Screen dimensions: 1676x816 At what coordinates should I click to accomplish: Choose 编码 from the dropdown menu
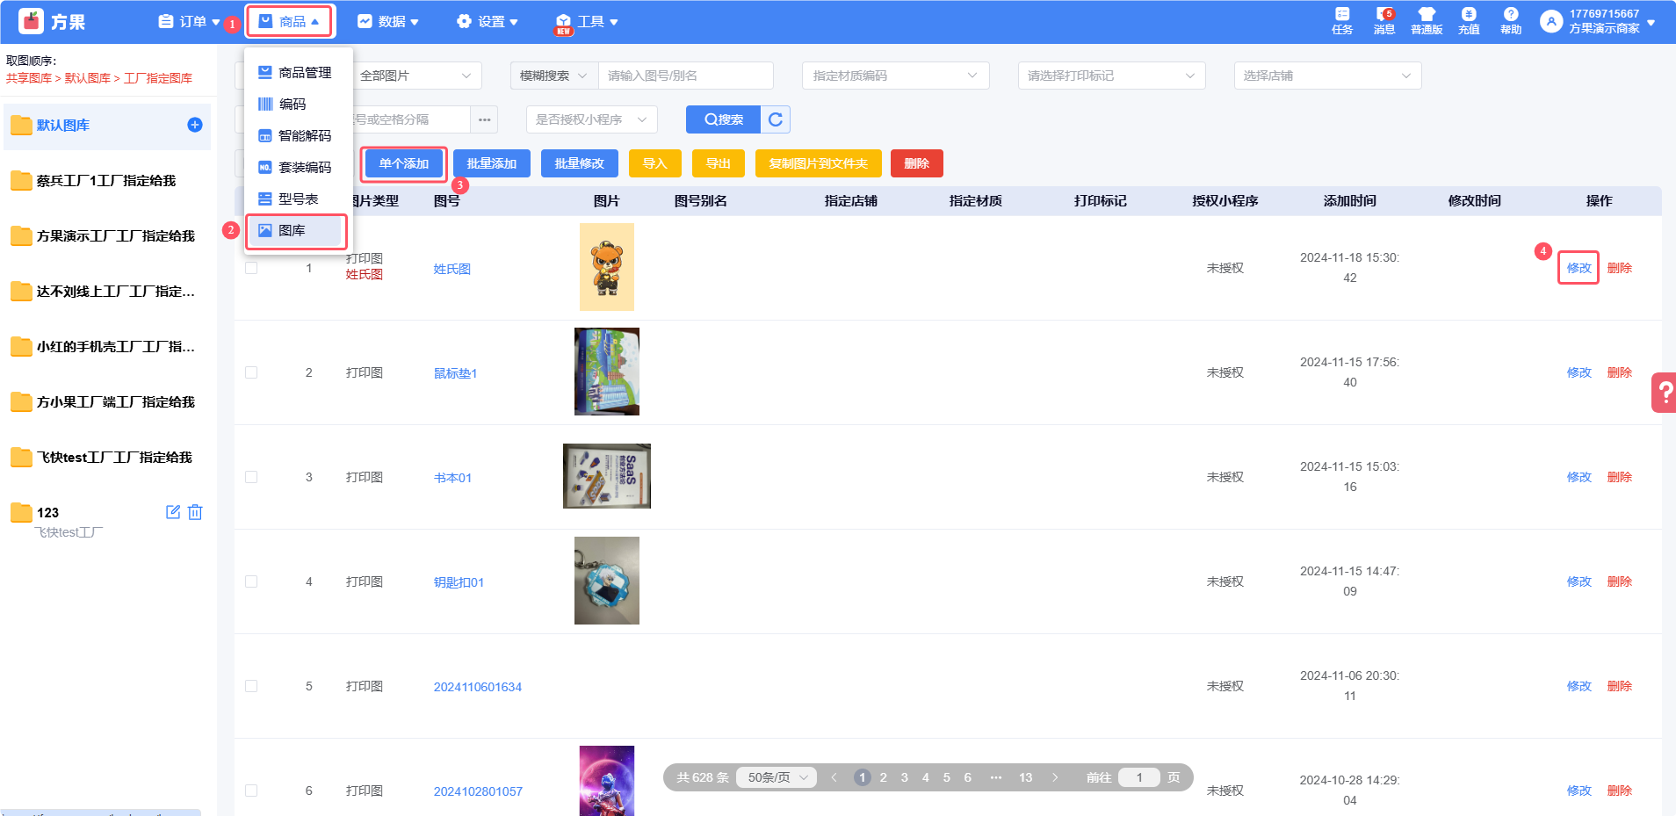[297, 104]
